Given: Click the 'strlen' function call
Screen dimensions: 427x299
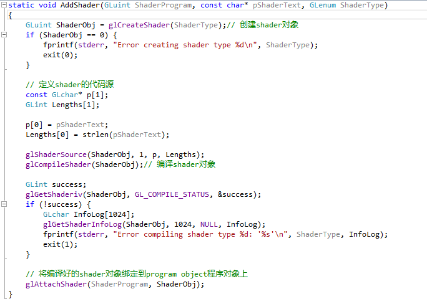Looking at the screenshot, I should [96, 135].
